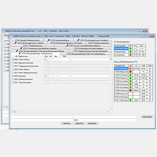
Task: Open the ETM 11 Tabakentwöhnung tab
Action: point(33,46)
